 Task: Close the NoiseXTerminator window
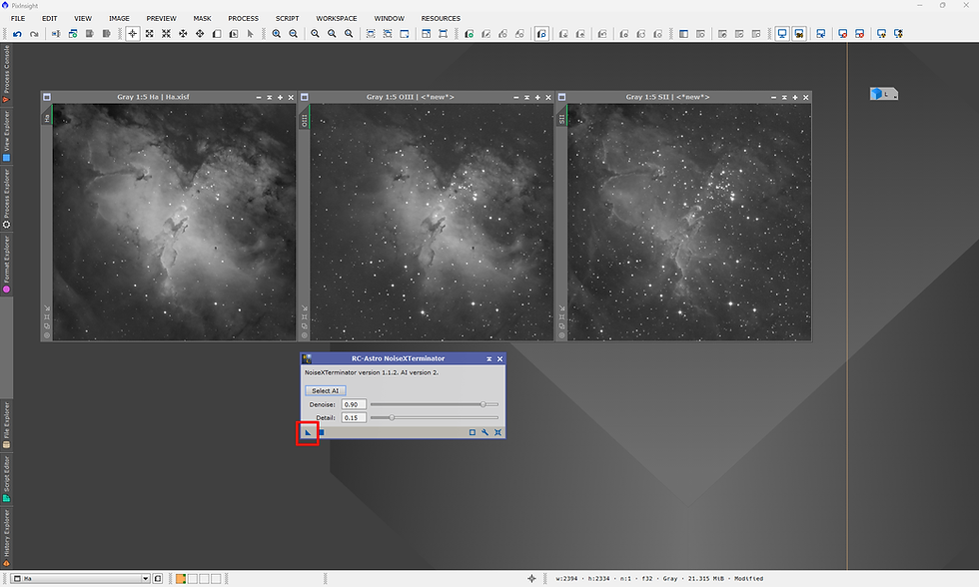point(499,358)
